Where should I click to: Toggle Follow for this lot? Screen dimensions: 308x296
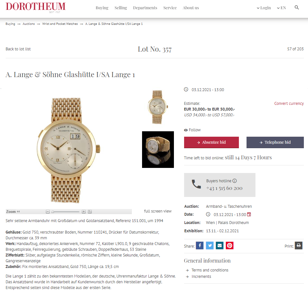192,130
